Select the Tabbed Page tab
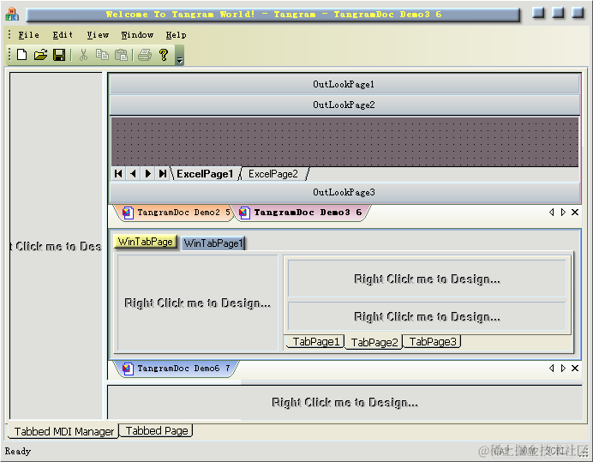 (157, 430)
